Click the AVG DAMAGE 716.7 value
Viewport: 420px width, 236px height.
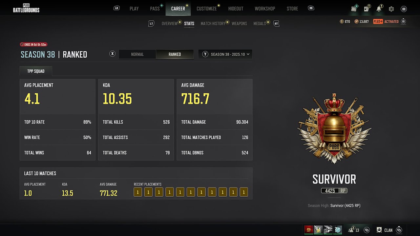[x=195, y=99]
